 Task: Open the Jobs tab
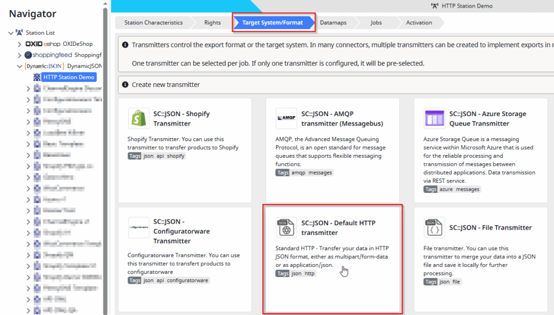[377, 23]
